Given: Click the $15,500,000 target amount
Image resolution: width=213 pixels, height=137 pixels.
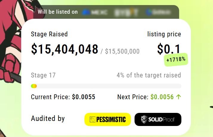Looking at the screenshot, I should coord(122,52).
